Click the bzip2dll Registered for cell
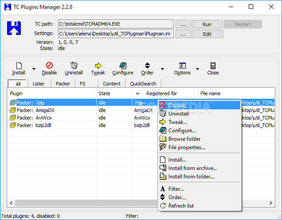Viewport: 282px width, 220px height. point(142,125)
